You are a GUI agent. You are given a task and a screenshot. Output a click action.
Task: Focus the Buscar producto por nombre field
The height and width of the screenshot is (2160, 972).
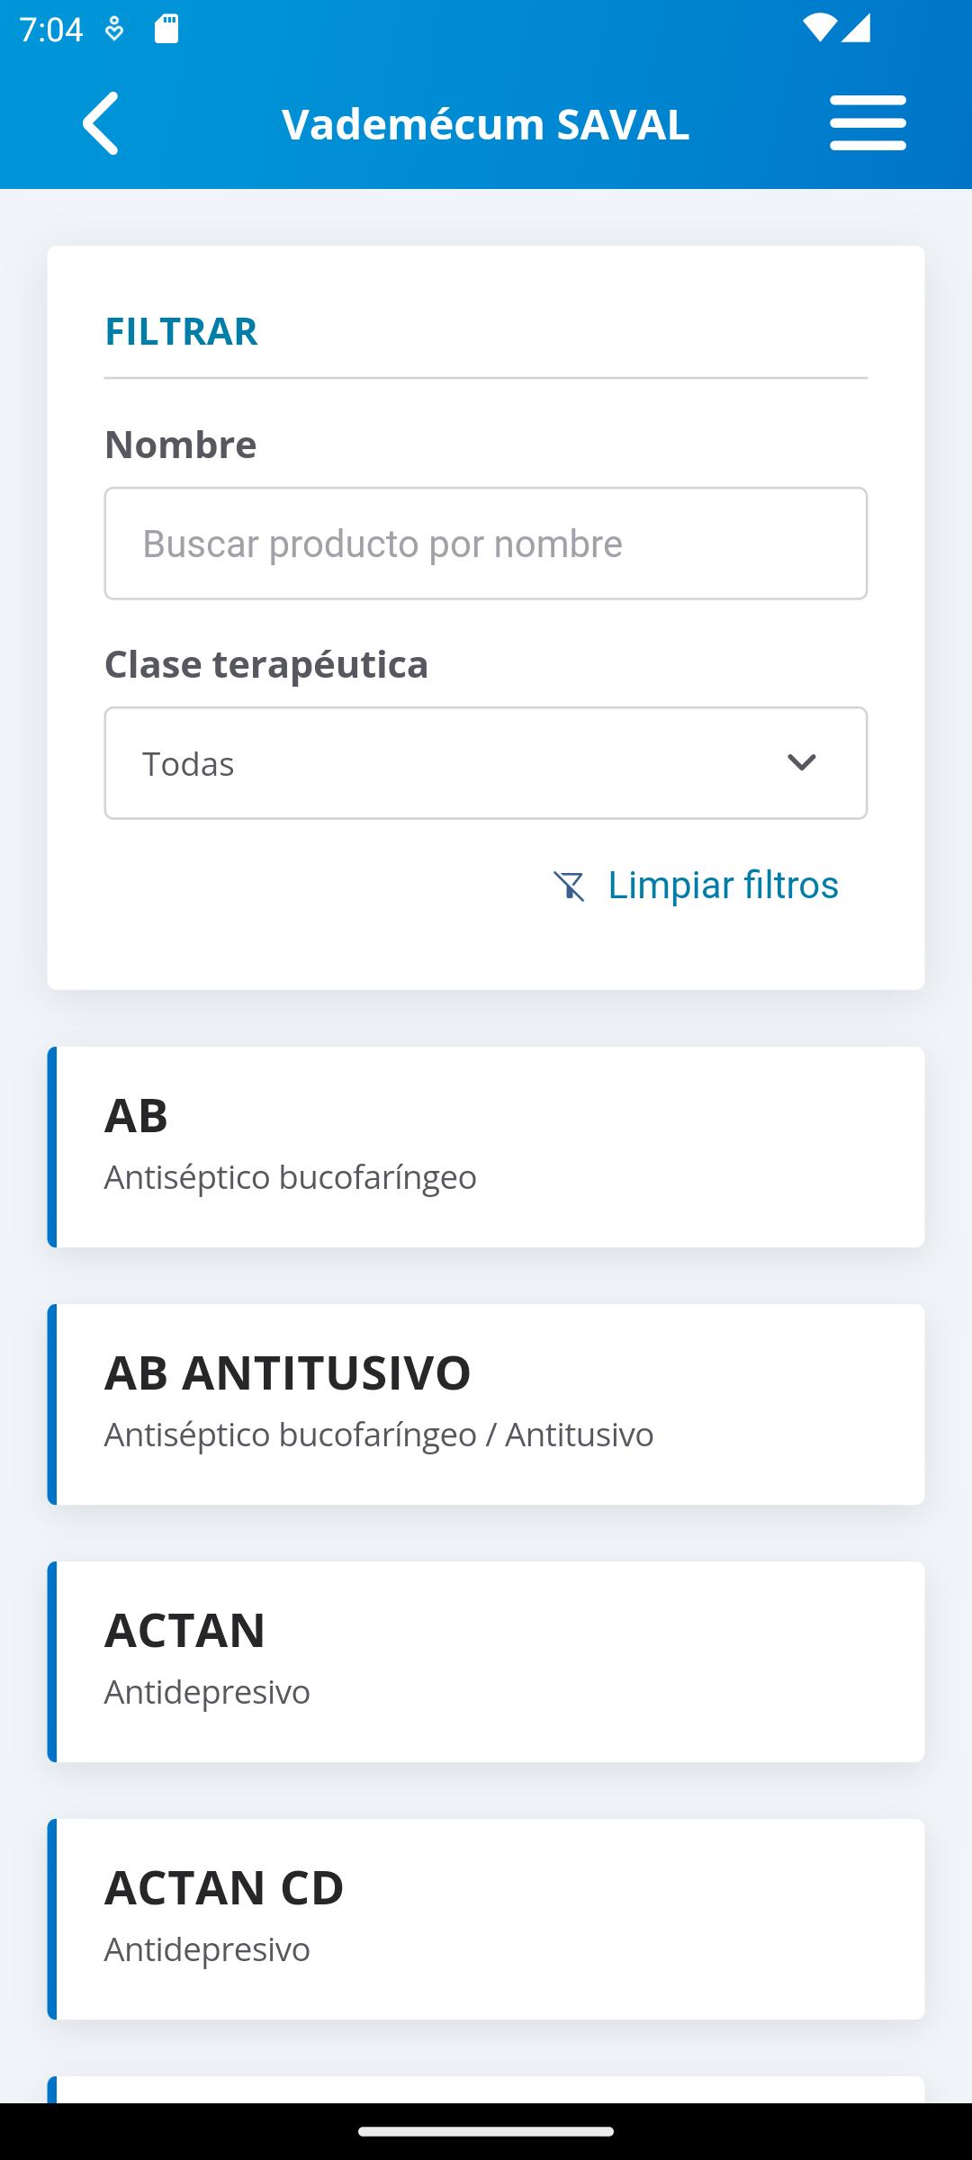[x=486, y=544]
